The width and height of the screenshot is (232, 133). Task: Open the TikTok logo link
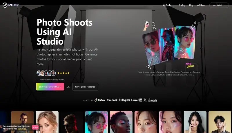click(x=100, y=100)
